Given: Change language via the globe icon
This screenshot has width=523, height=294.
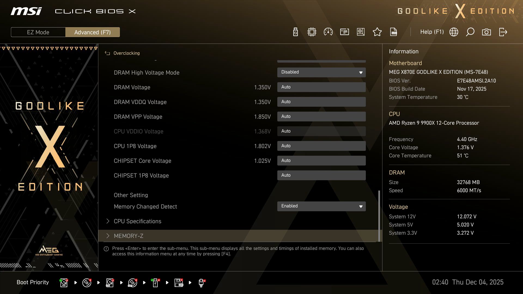Looking at the screenshot, I should 454,32.
